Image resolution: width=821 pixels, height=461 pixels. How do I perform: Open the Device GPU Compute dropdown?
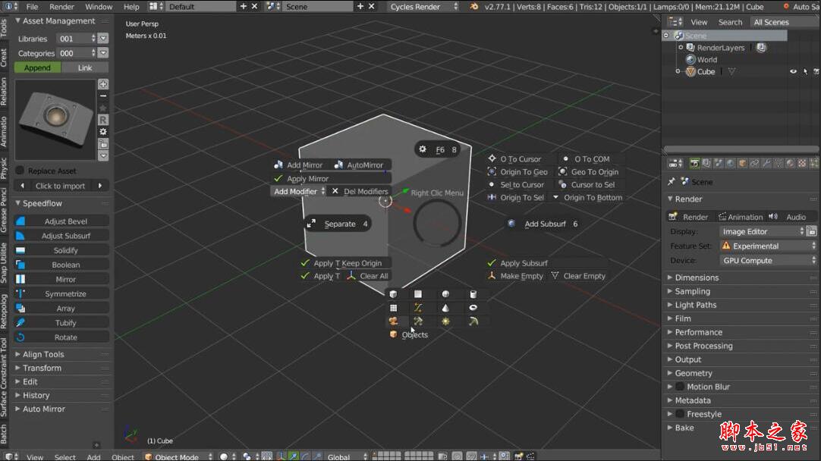pos(768,260)
